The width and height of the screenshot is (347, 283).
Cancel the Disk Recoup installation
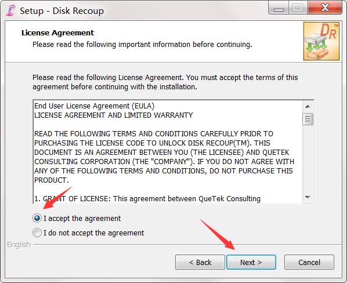click(309, 262)
